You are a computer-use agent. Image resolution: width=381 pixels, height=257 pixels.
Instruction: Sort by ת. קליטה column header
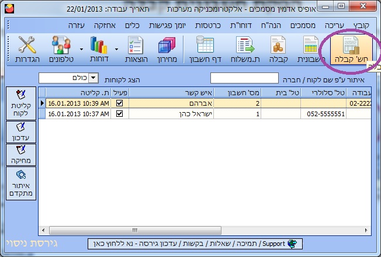[78, 92]
